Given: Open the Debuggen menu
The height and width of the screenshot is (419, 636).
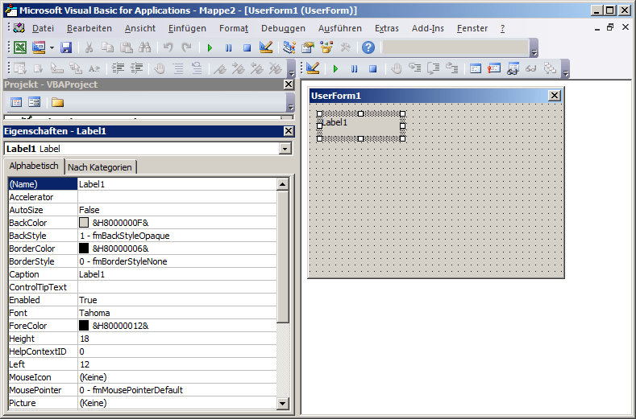Looking at the screenshot, I should tap(283, 28).
